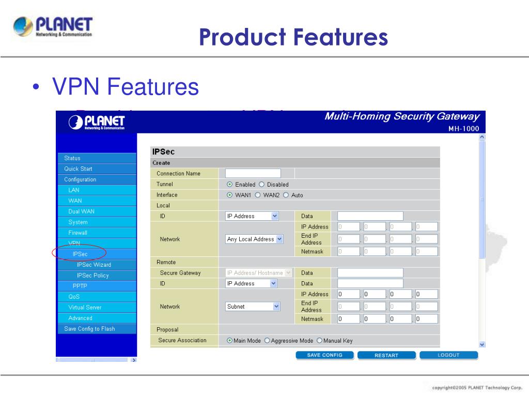The width and height of the screenshot is (529, 397).
Task: Select the Tunnel Enabled radio button
Action: coord(230,185)
